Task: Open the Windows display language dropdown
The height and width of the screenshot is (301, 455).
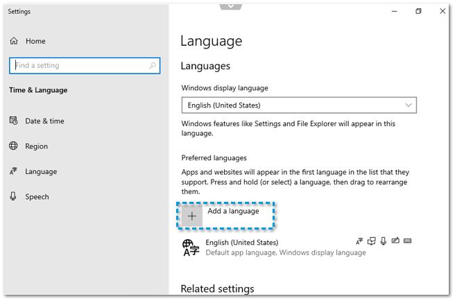Action: tap(298, 105)
